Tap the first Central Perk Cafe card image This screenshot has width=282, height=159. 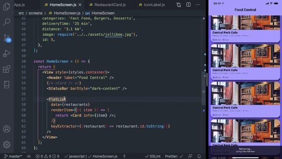point(245,23)
